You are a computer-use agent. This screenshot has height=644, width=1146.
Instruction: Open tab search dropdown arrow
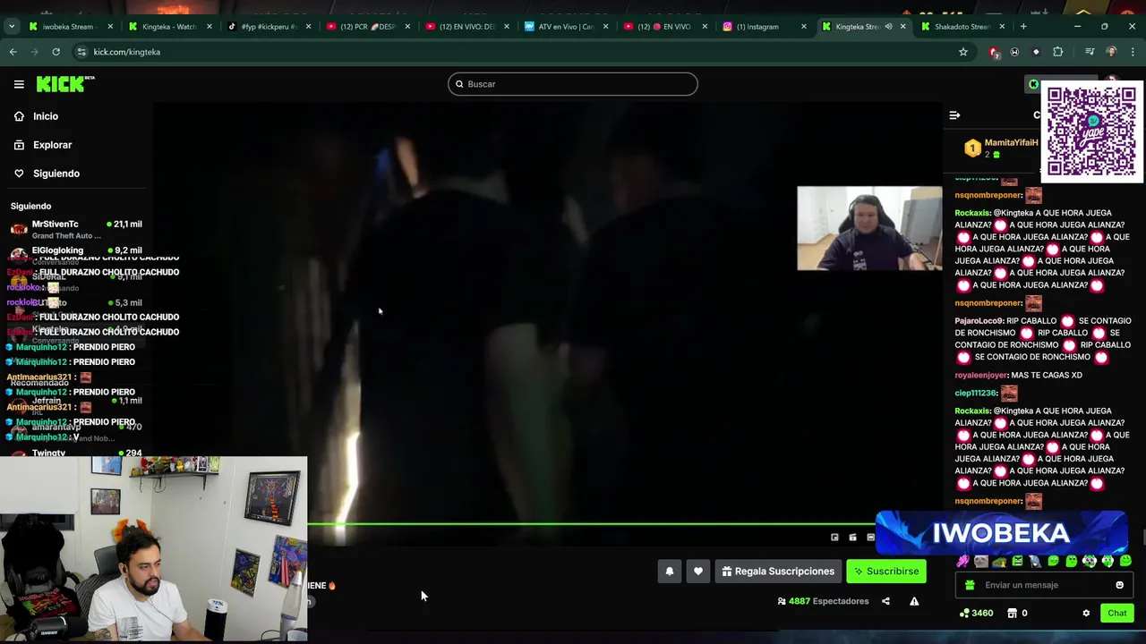(x=11, y=27)
